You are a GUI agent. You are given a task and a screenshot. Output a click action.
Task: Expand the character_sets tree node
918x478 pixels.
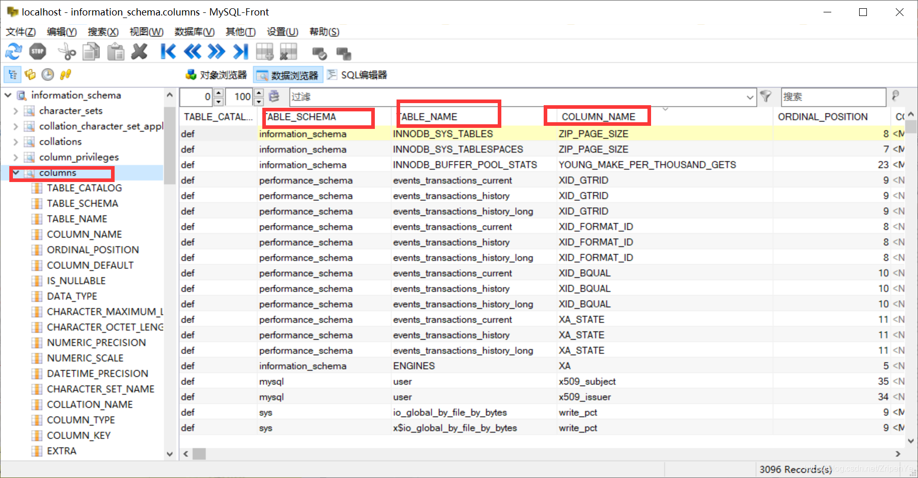(15, 111)
